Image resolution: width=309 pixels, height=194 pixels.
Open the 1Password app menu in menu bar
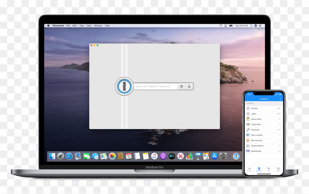(x=58, y=25)
